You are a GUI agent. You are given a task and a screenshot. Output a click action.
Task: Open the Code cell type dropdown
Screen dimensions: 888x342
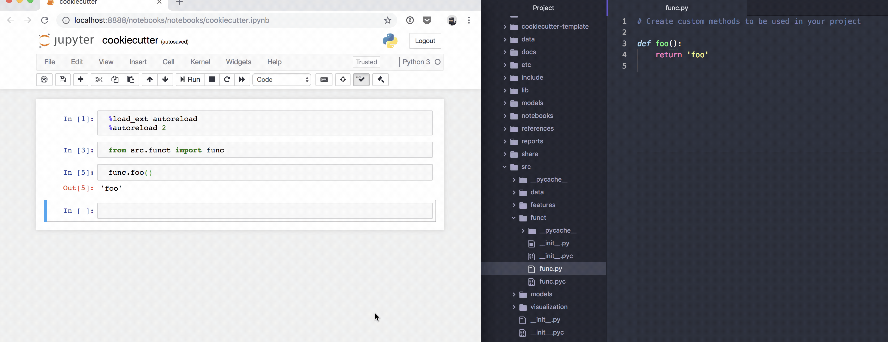(x=282, y=80)
